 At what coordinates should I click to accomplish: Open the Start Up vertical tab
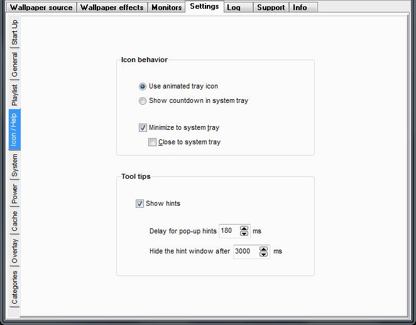[x=14, y=32]
